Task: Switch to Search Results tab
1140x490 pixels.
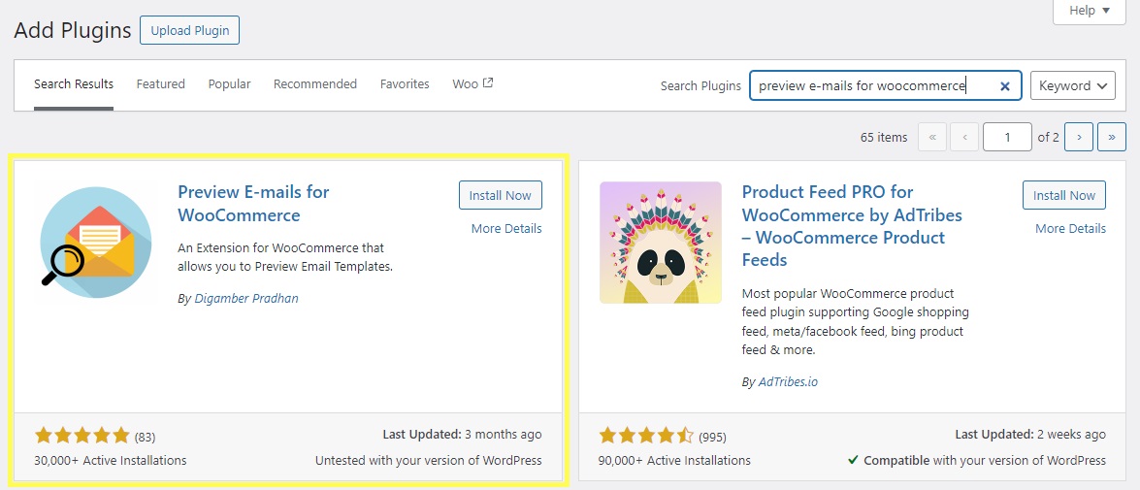Action: (74, 84)
